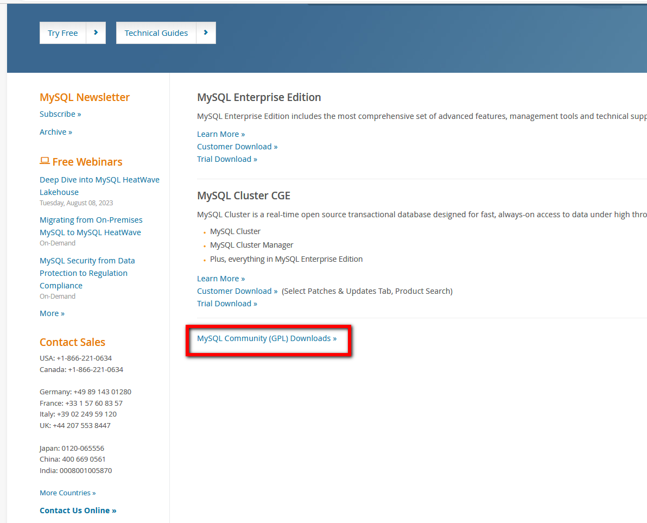Open the Technical Guides button
The height and width of the screenshot is (523, 647).
[x=156, y=33]
